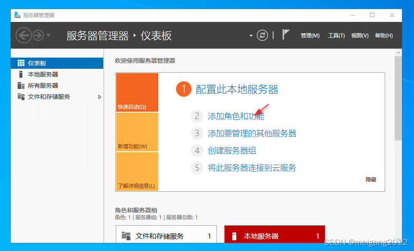
Task: Click the forward navigation arrow icon
Action: (38, 35)
